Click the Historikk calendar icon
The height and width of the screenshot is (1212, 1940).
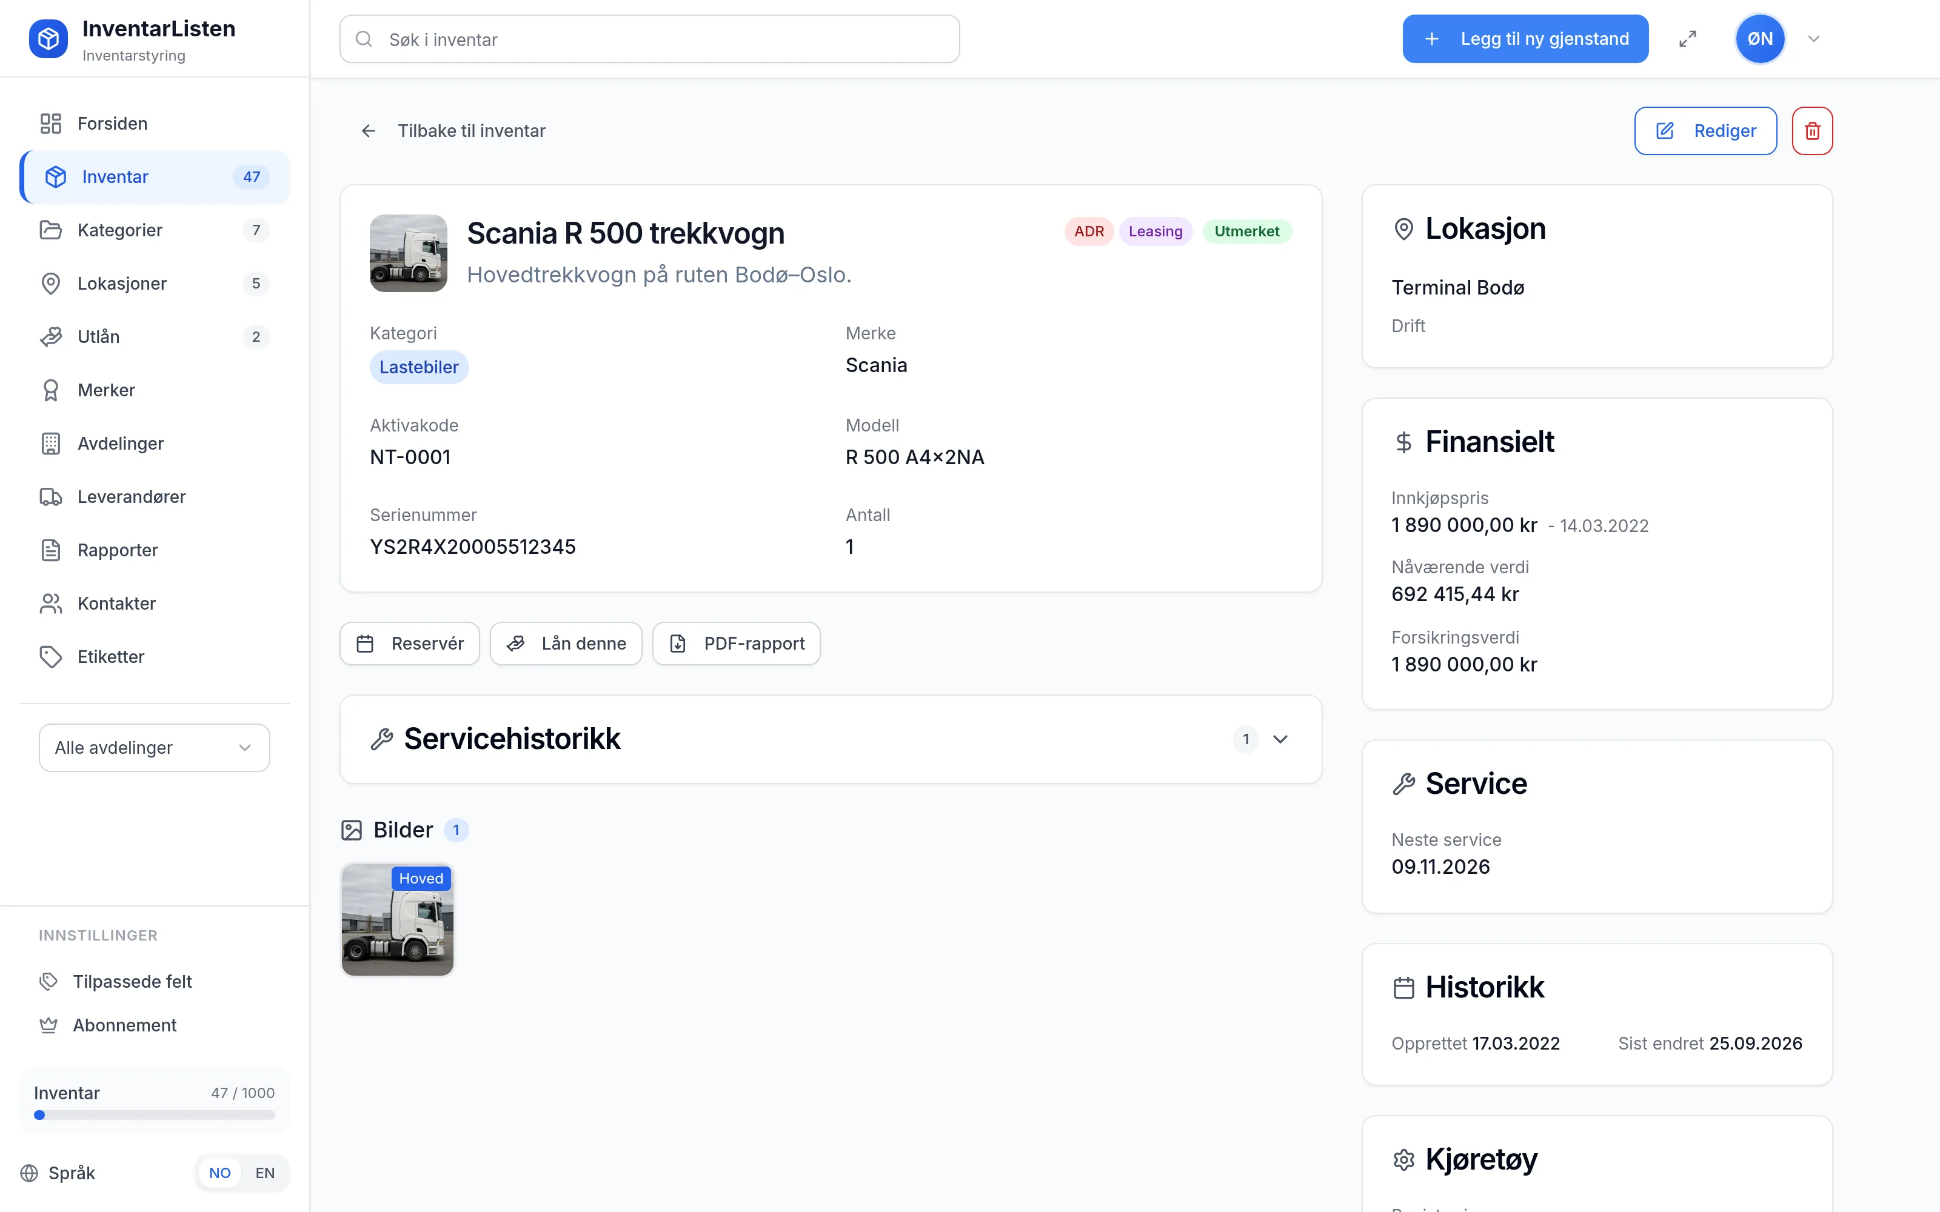(x=1403, y=988)
